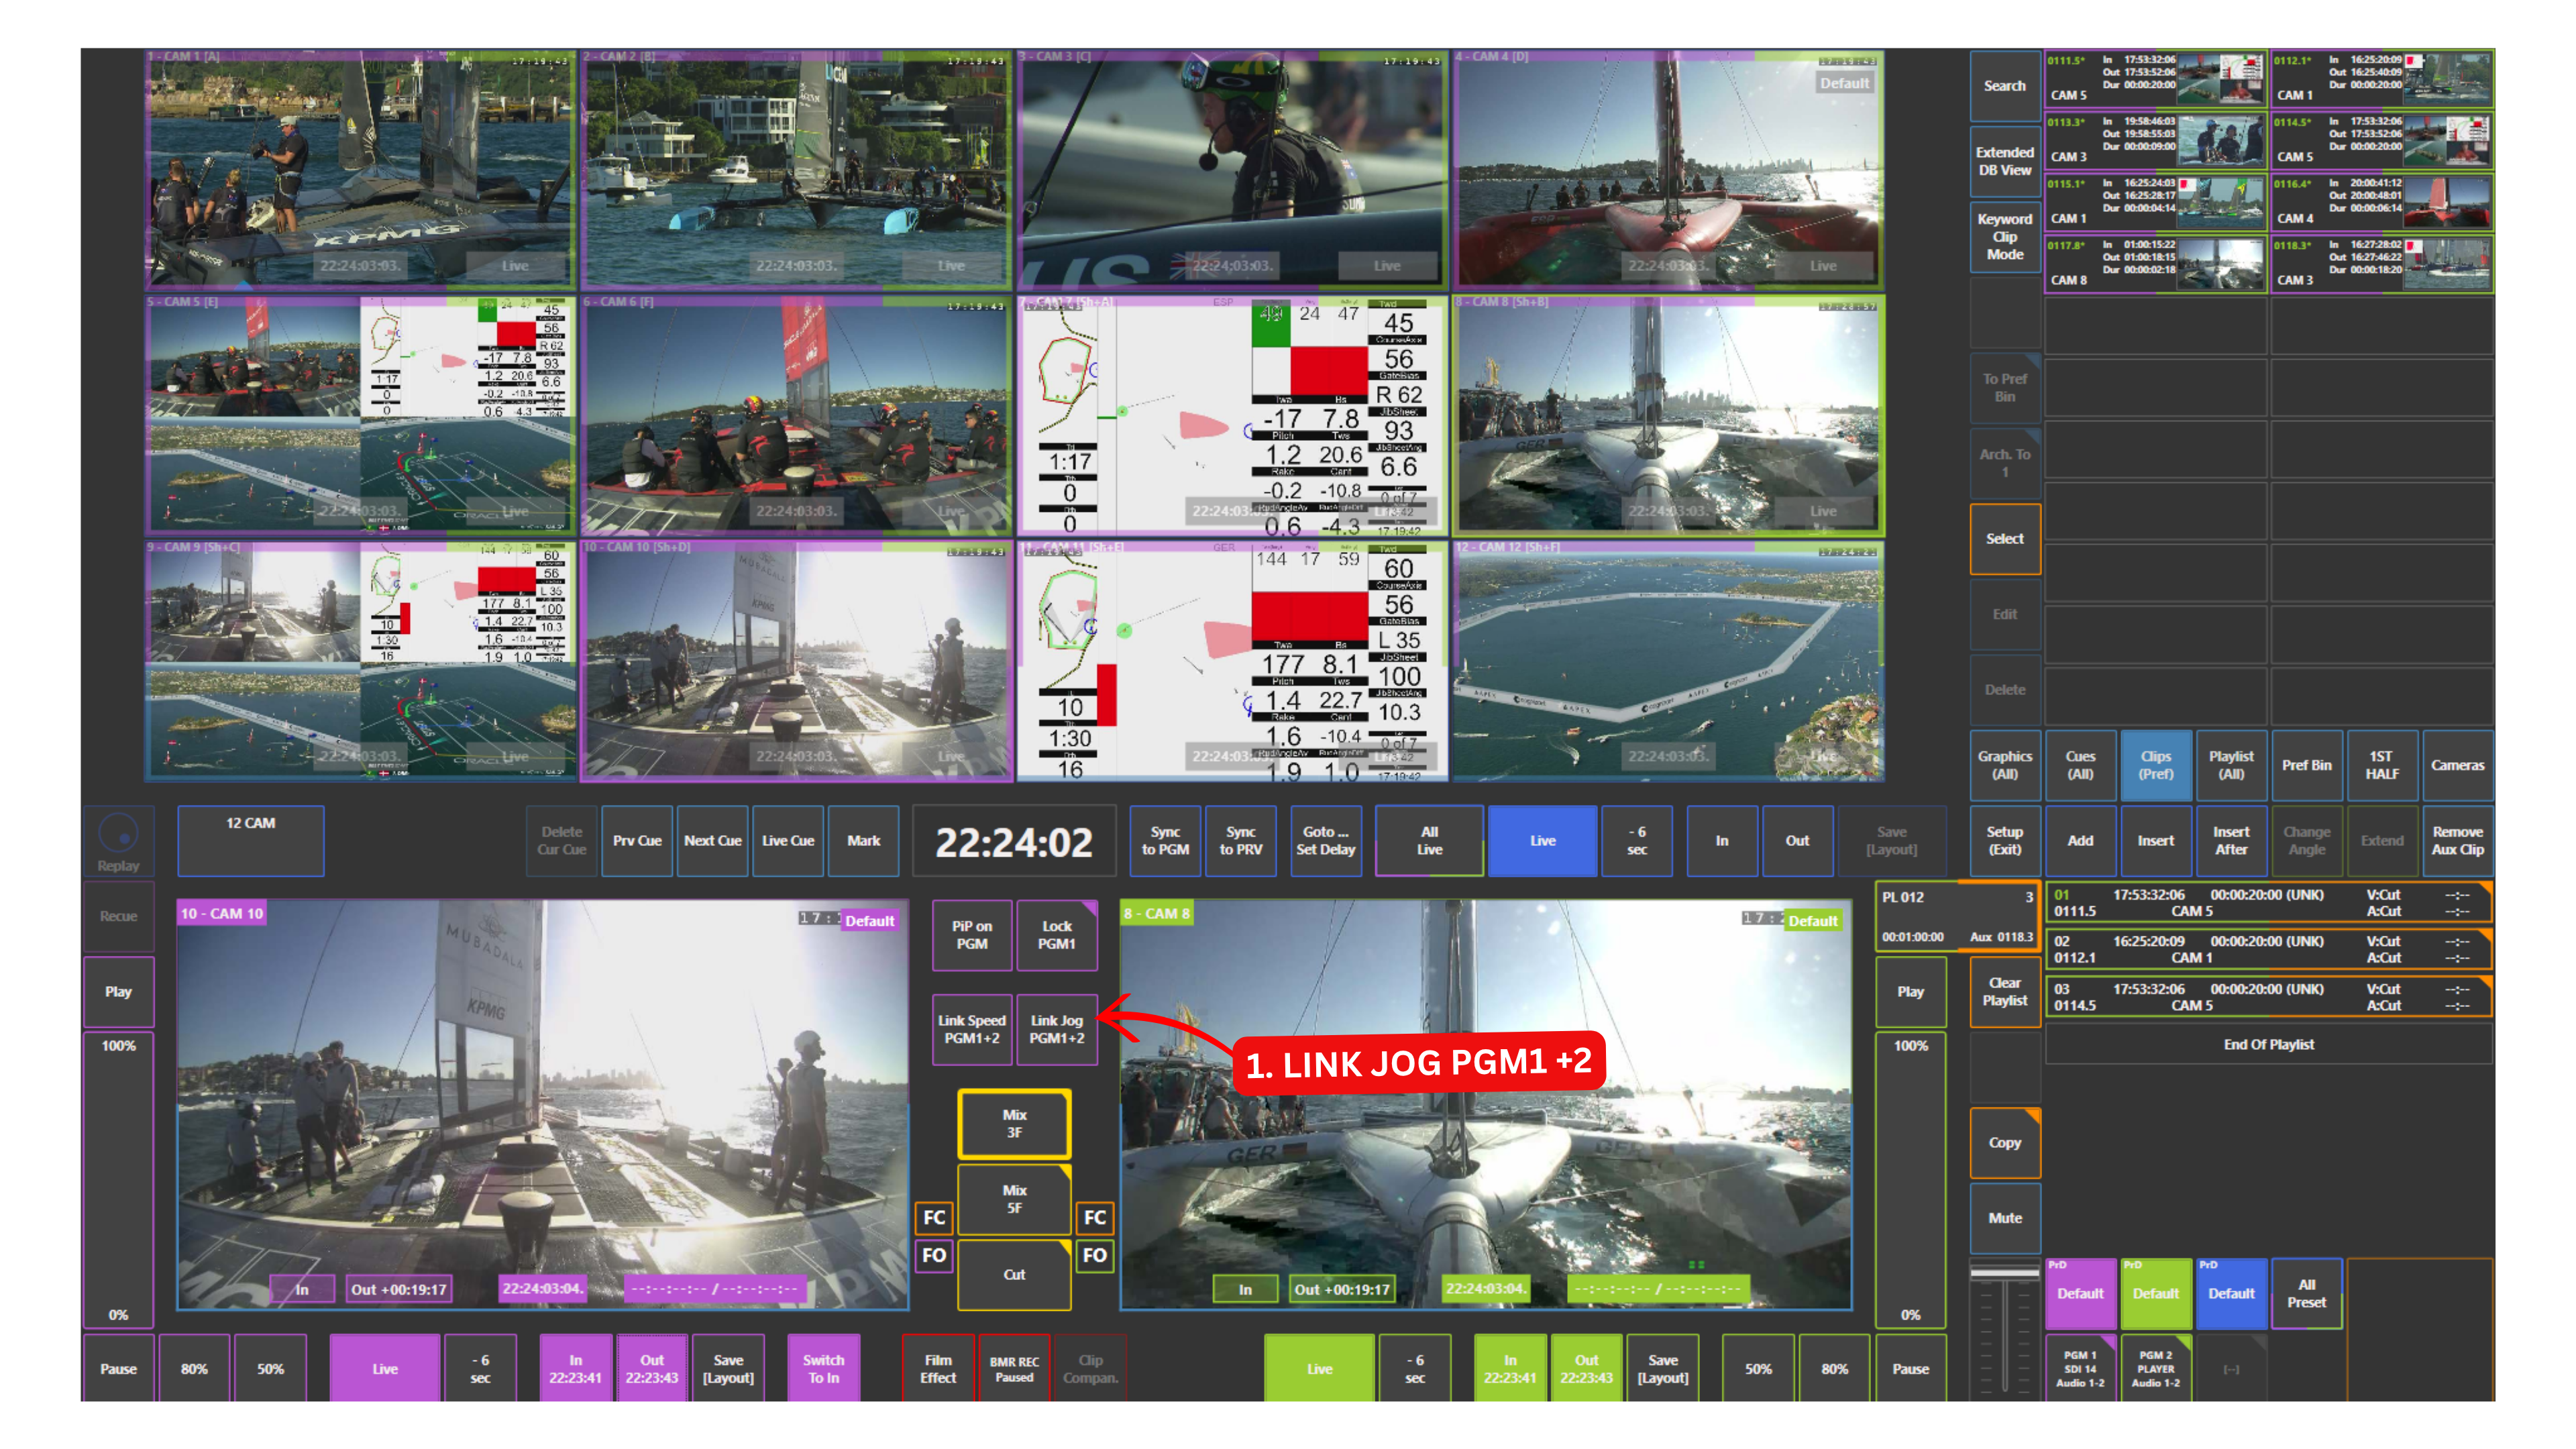The height and width of the screenshot is (1449, 2576).
Task: Click the Live Cue button
Action: click(788, 840)
